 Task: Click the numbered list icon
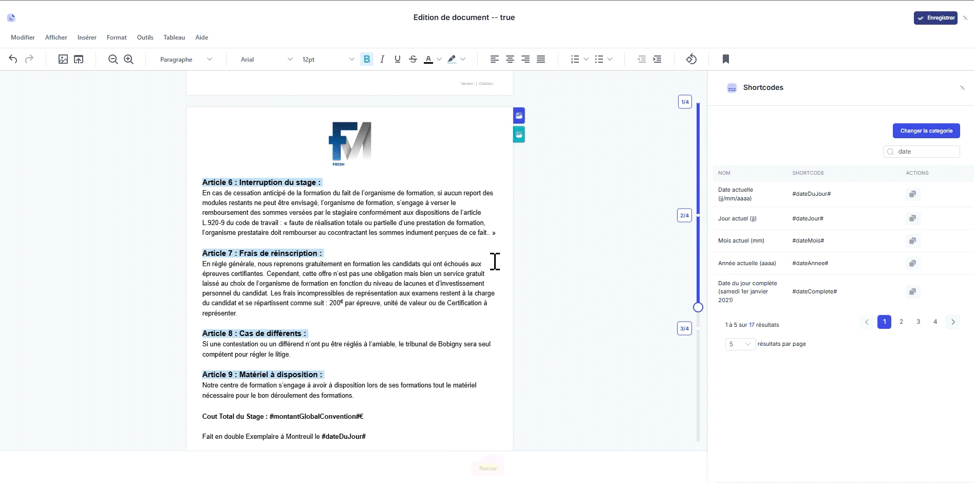point(575,59)
